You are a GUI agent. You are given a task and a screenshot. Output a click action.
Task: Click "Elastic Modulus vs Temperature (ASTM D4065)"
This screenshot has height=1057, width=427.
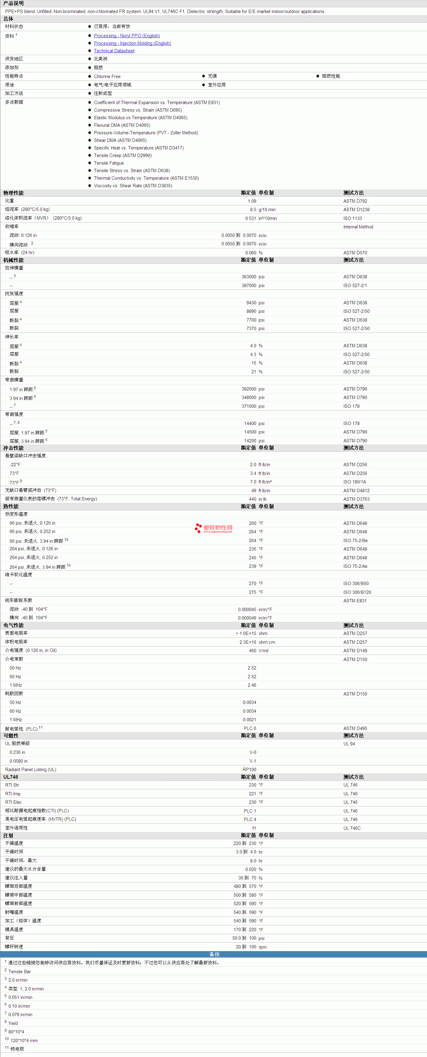pos(141,118)
